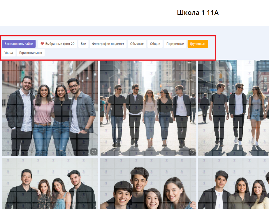Select the highlighted Групповые filter
This screenshot has width=269, height=209.
click(198, 44)
